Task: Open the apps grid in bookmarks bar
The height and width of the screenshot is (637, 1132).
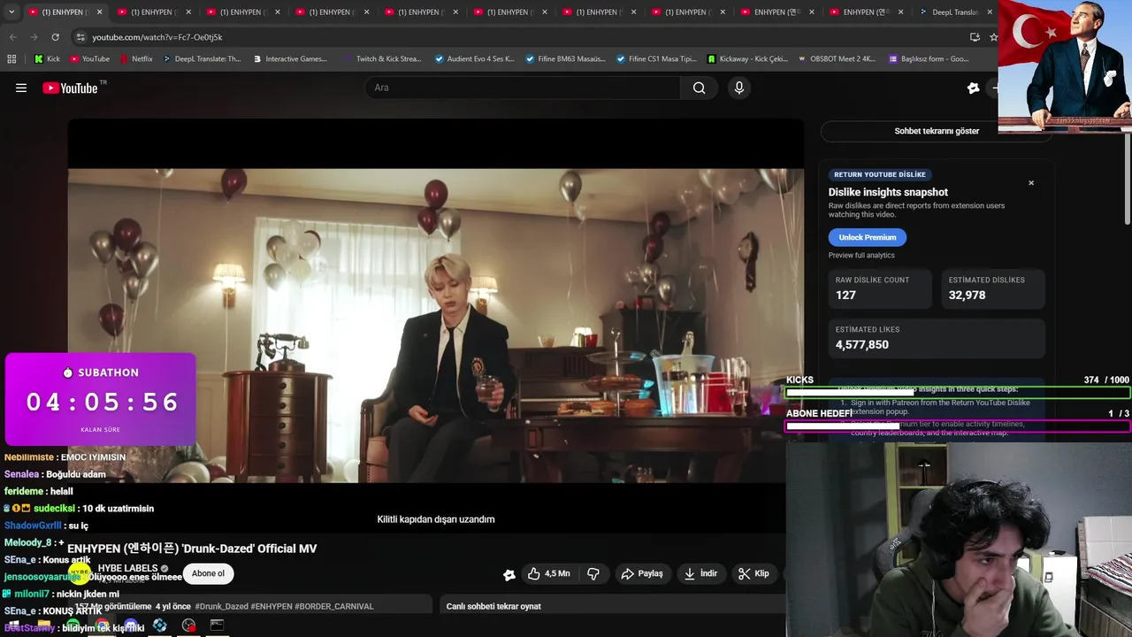Action: point(11,59)
